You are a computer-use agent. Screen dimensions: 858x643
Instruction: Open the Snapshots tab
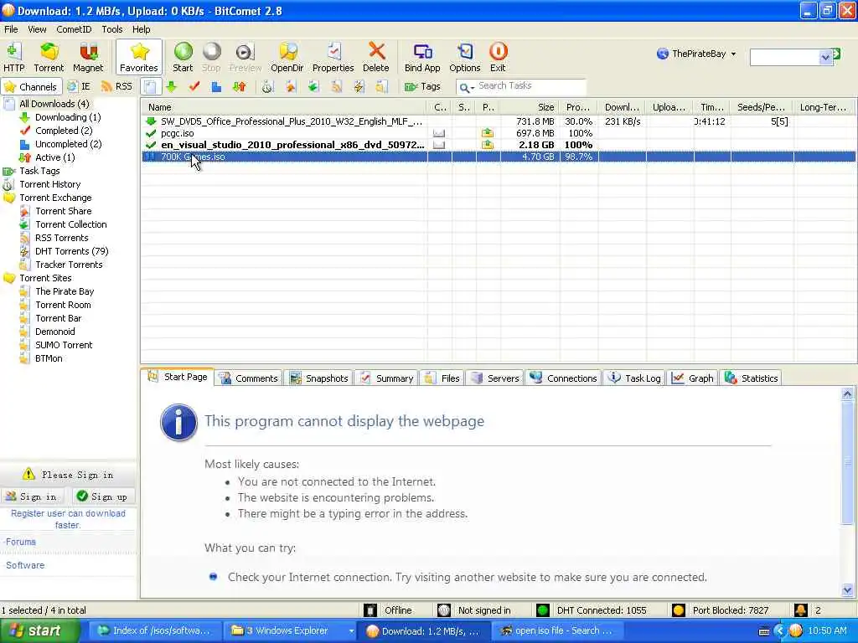coord(318,378)
